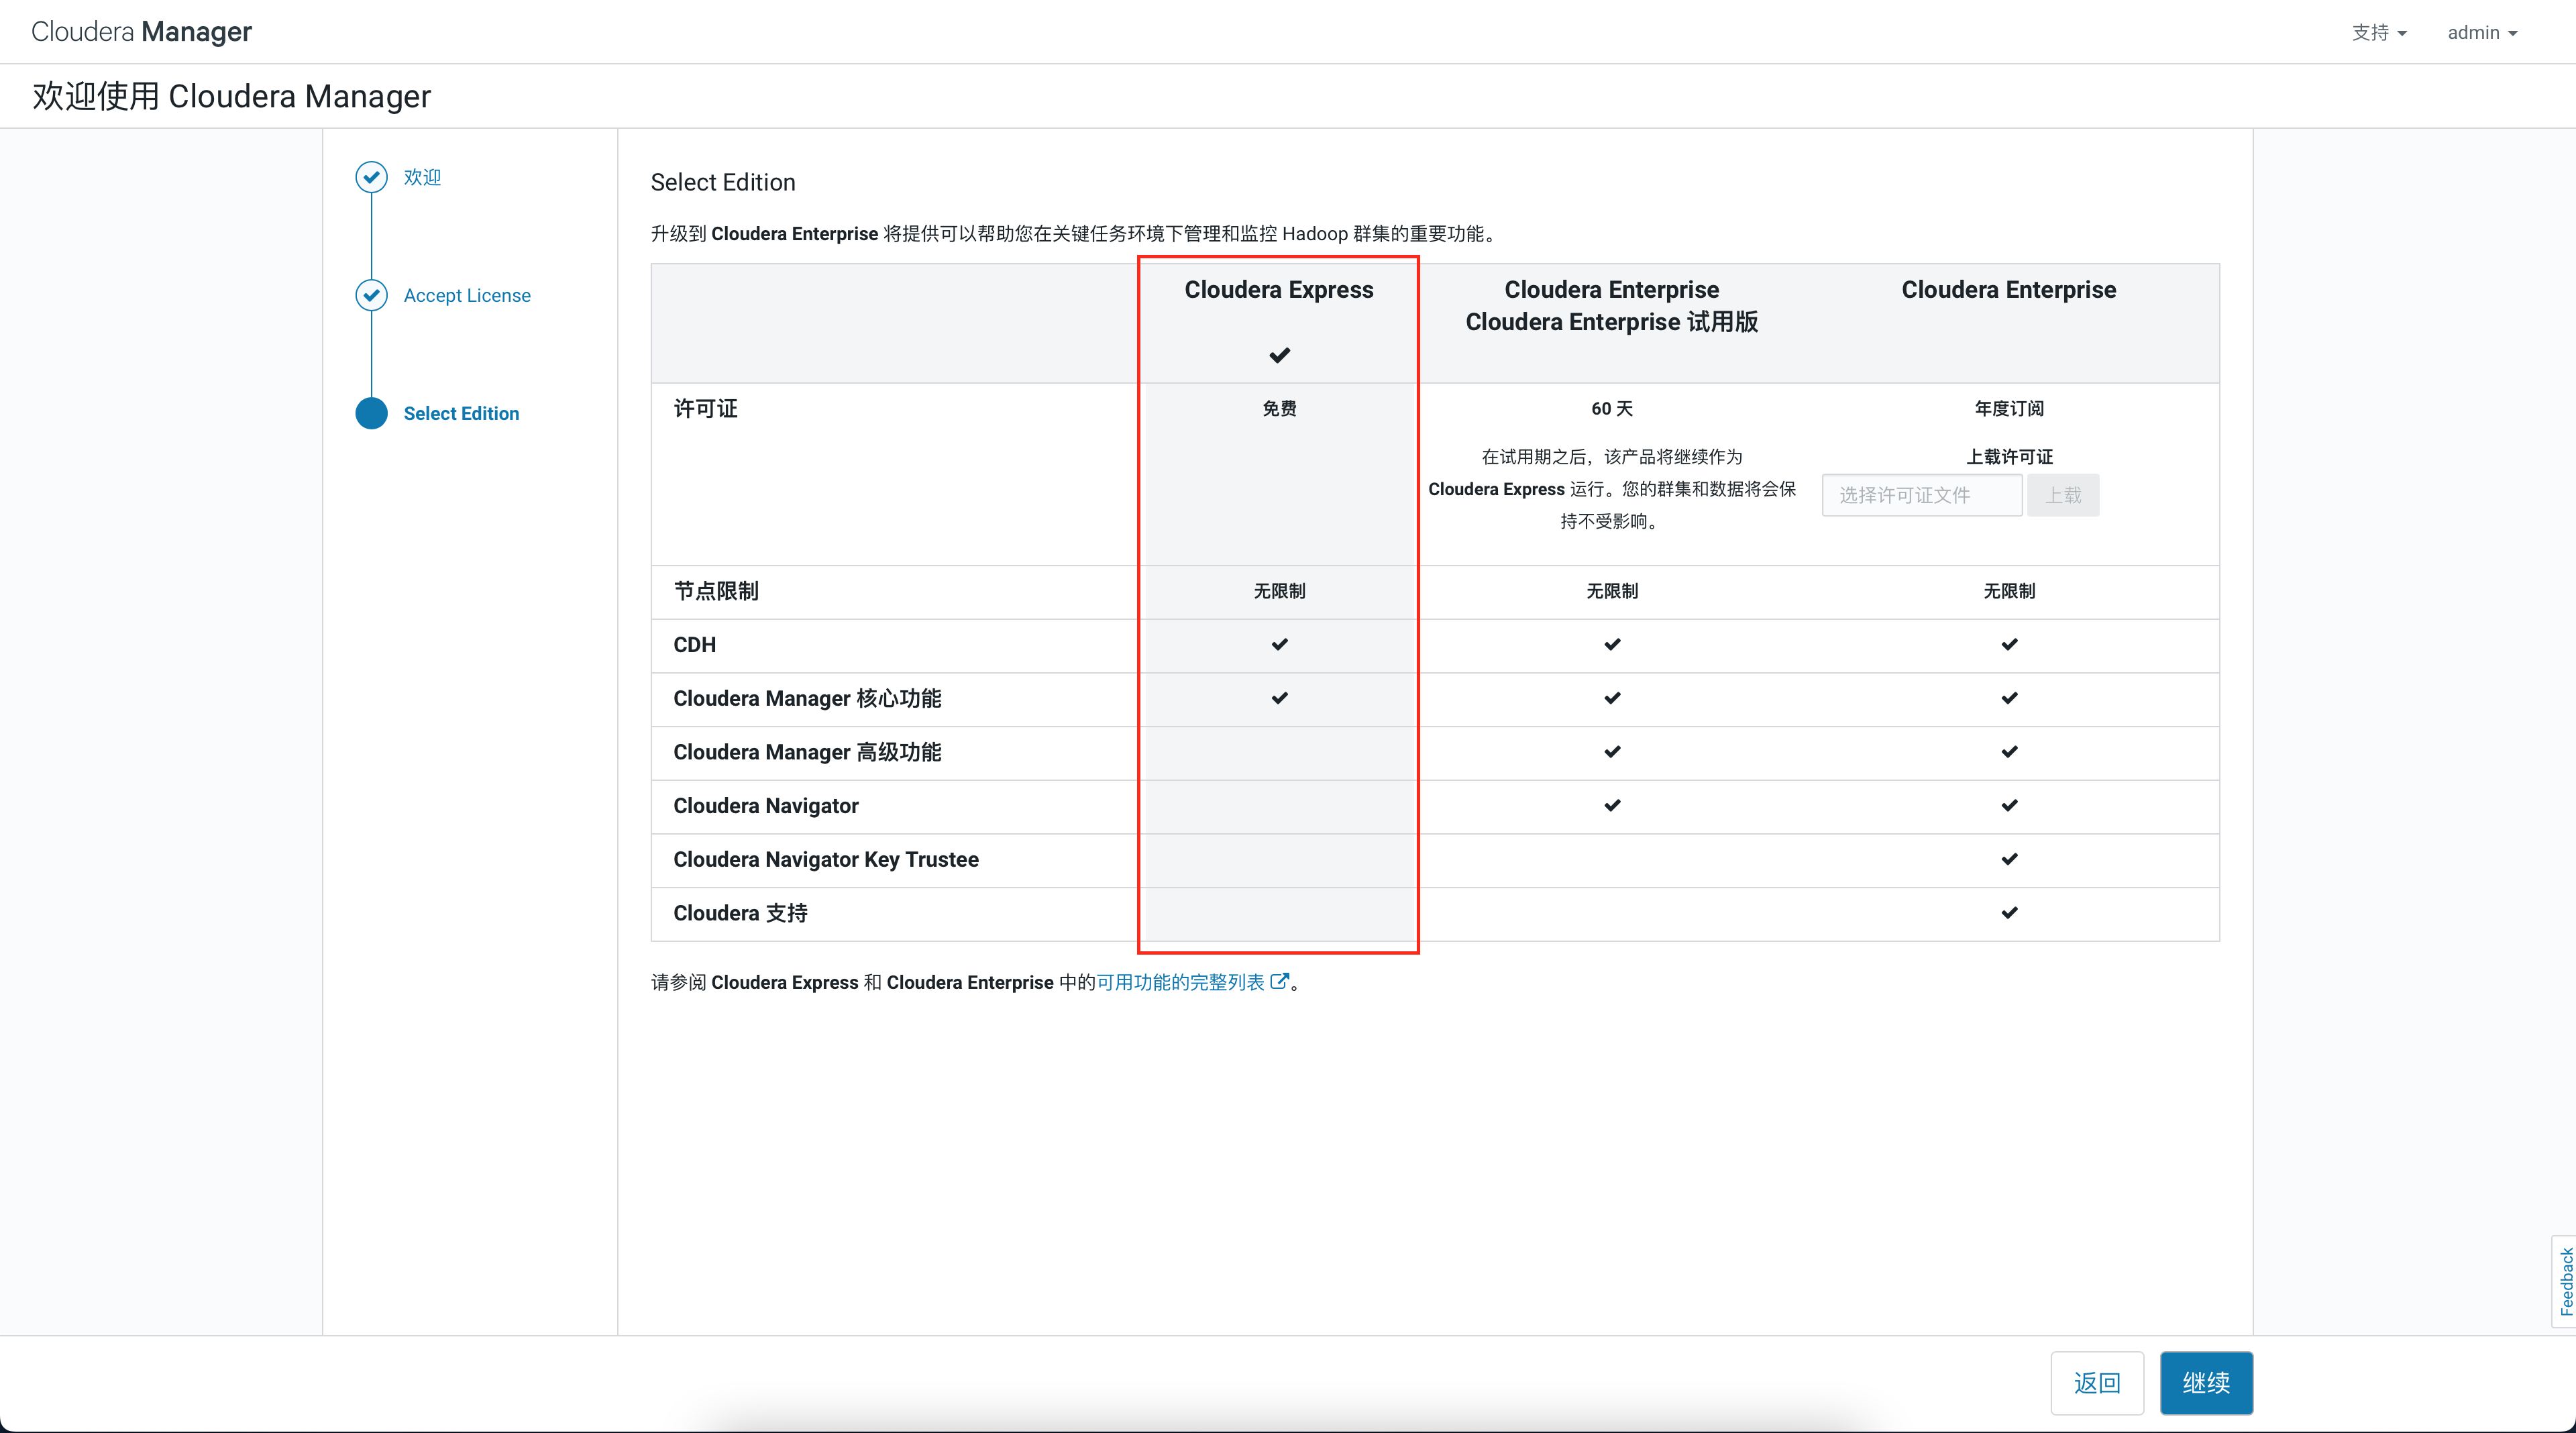The image size is (2576, 1433).
Task: Click the 上载许可证 label
Action: [x=2009, y=456]
